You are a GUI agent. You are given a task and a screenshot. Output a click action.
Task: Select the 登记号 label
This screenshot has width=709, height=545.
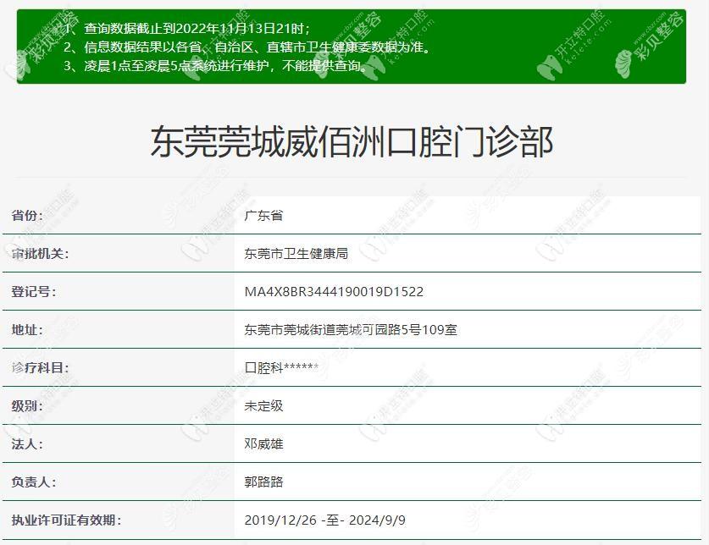[x=34, y=291]
